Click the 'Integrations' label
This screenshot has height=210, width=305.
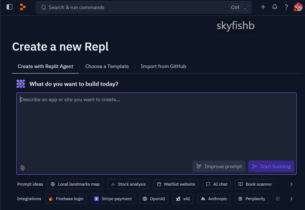29,199
